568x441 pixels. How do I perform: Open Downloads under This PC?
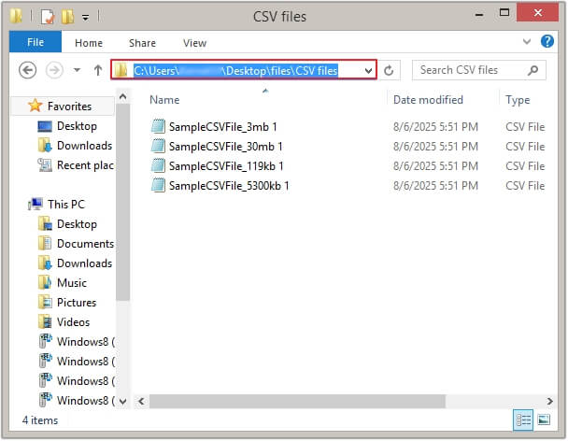[84, 263]
